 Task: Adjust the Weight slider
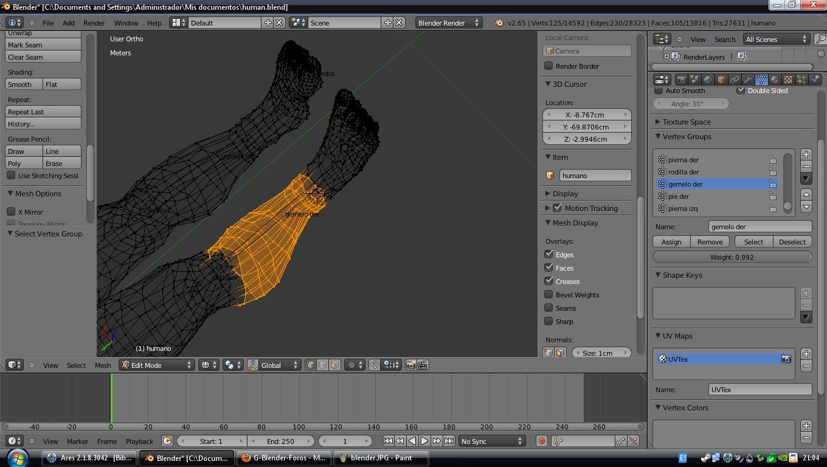[x=732, y=257]
